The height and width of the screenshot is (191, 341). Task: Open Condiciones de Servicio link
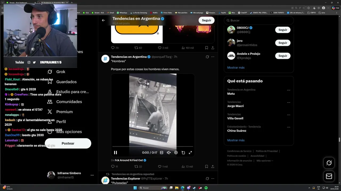[239, 151]
